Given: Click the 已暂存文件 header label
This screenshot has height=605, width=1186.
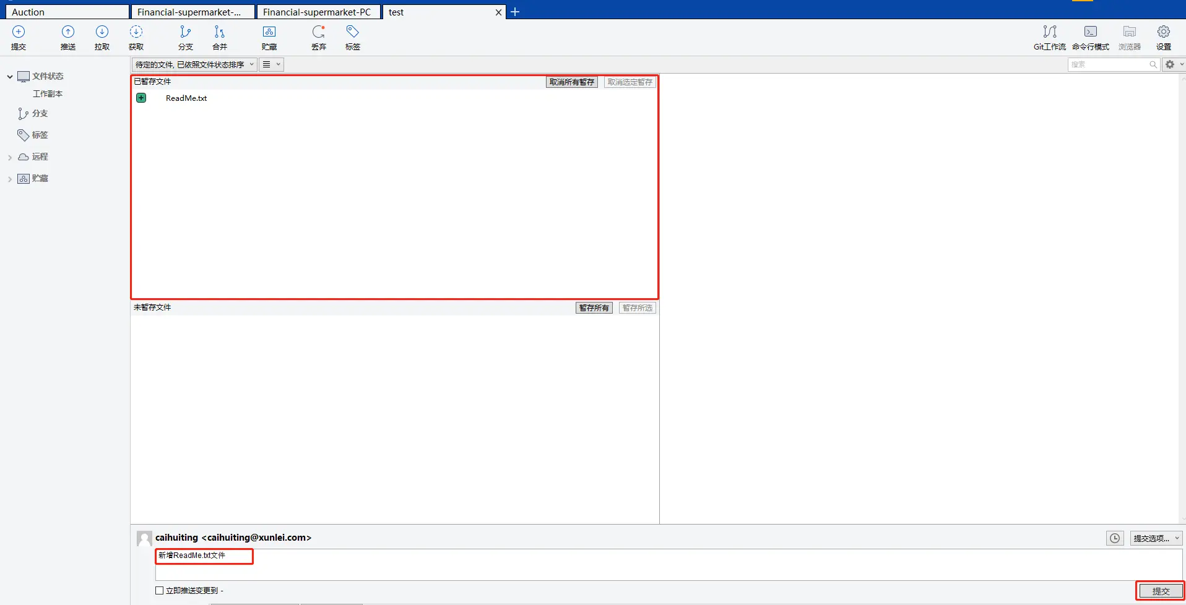Looking at the screenshot, I should click(152, 81).
